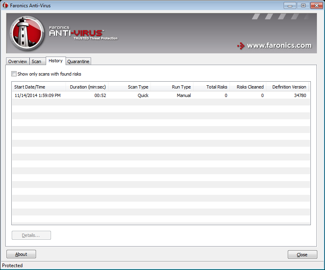325x270 pixels.
Task: Click the Risks Cleaned column header
Action: coord(248,87)
